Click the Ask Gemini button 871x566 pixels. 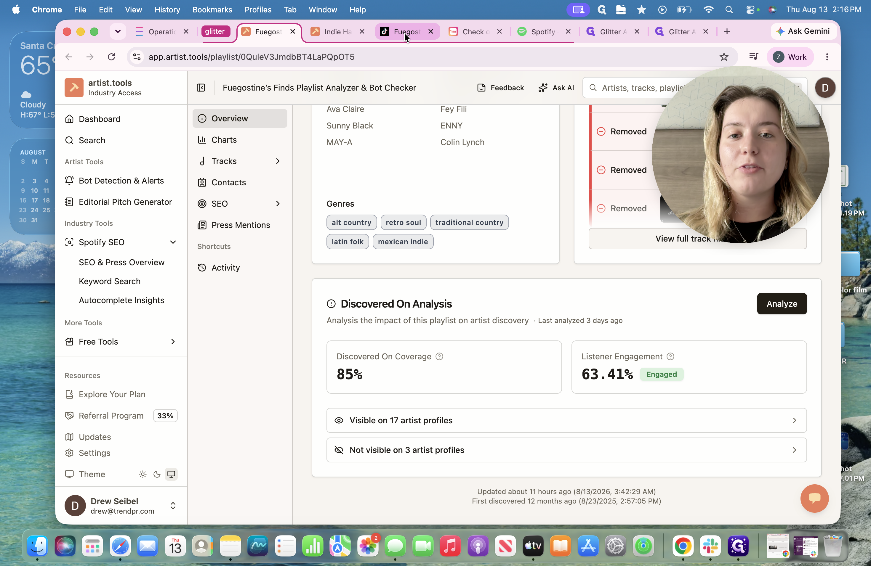click(803, 31)
